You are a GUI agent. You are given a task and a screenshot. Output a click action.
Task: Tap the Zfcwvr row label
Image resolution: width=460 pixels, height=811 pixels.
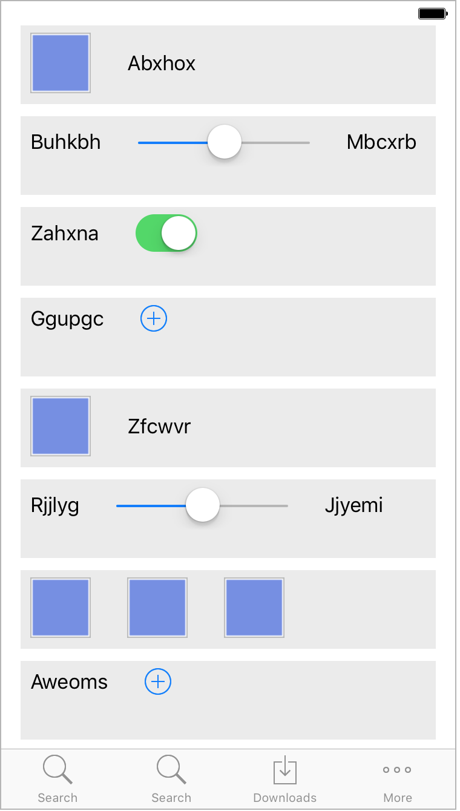(159, 426)
